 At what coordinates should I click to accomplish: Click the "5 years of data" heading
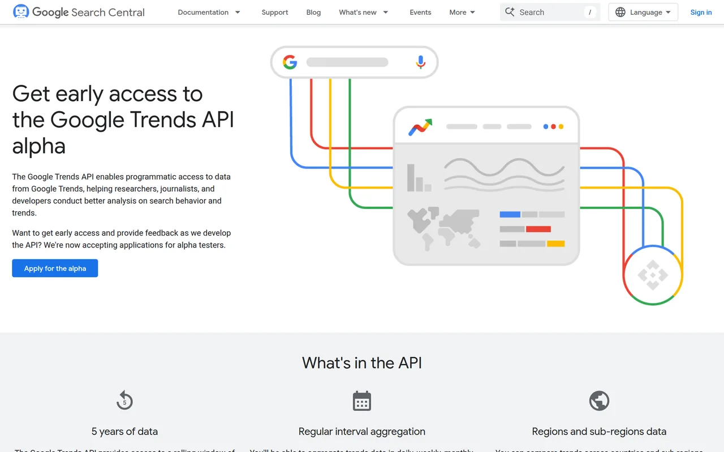[124, 431]
